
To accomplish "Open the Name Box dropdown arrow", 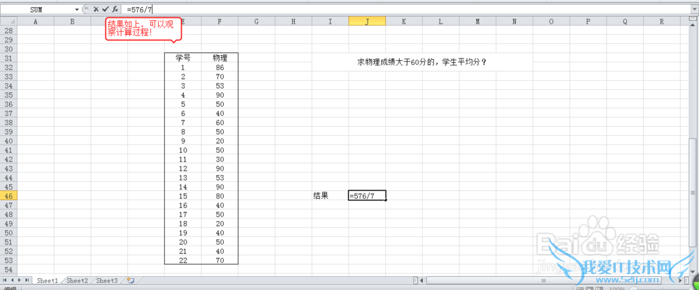I will pos(77,9).
